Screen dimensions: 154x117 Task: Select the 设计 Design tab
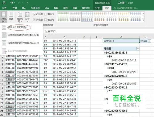(x=107, y=8)
